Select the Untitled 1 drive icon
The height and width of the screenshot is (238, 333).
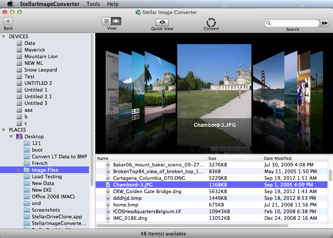(19, 90)
